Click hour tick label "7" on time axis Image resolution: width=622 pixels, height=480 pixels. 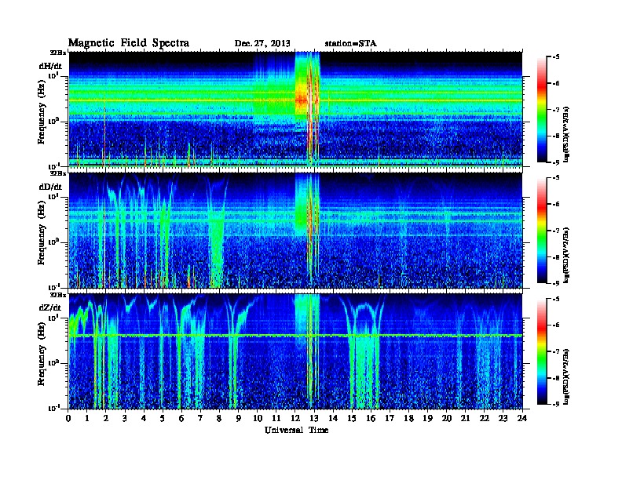201,418
